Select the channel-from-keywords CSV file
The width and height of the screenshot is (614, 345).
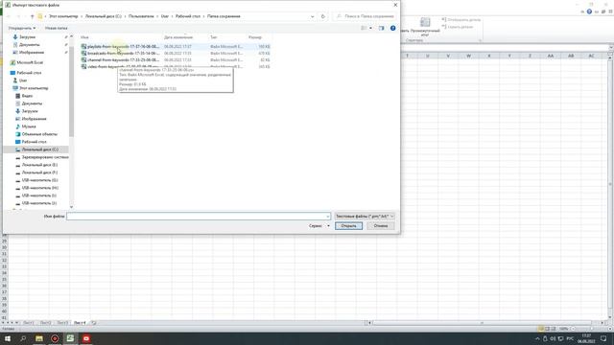coord(176,59)
